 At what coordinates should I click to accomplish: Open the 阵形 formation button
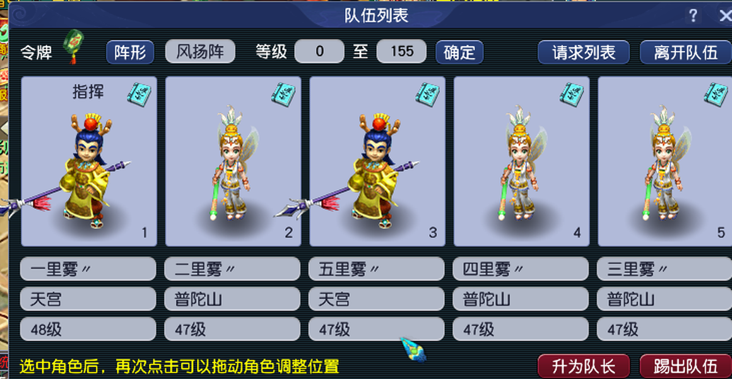(130, 52)
